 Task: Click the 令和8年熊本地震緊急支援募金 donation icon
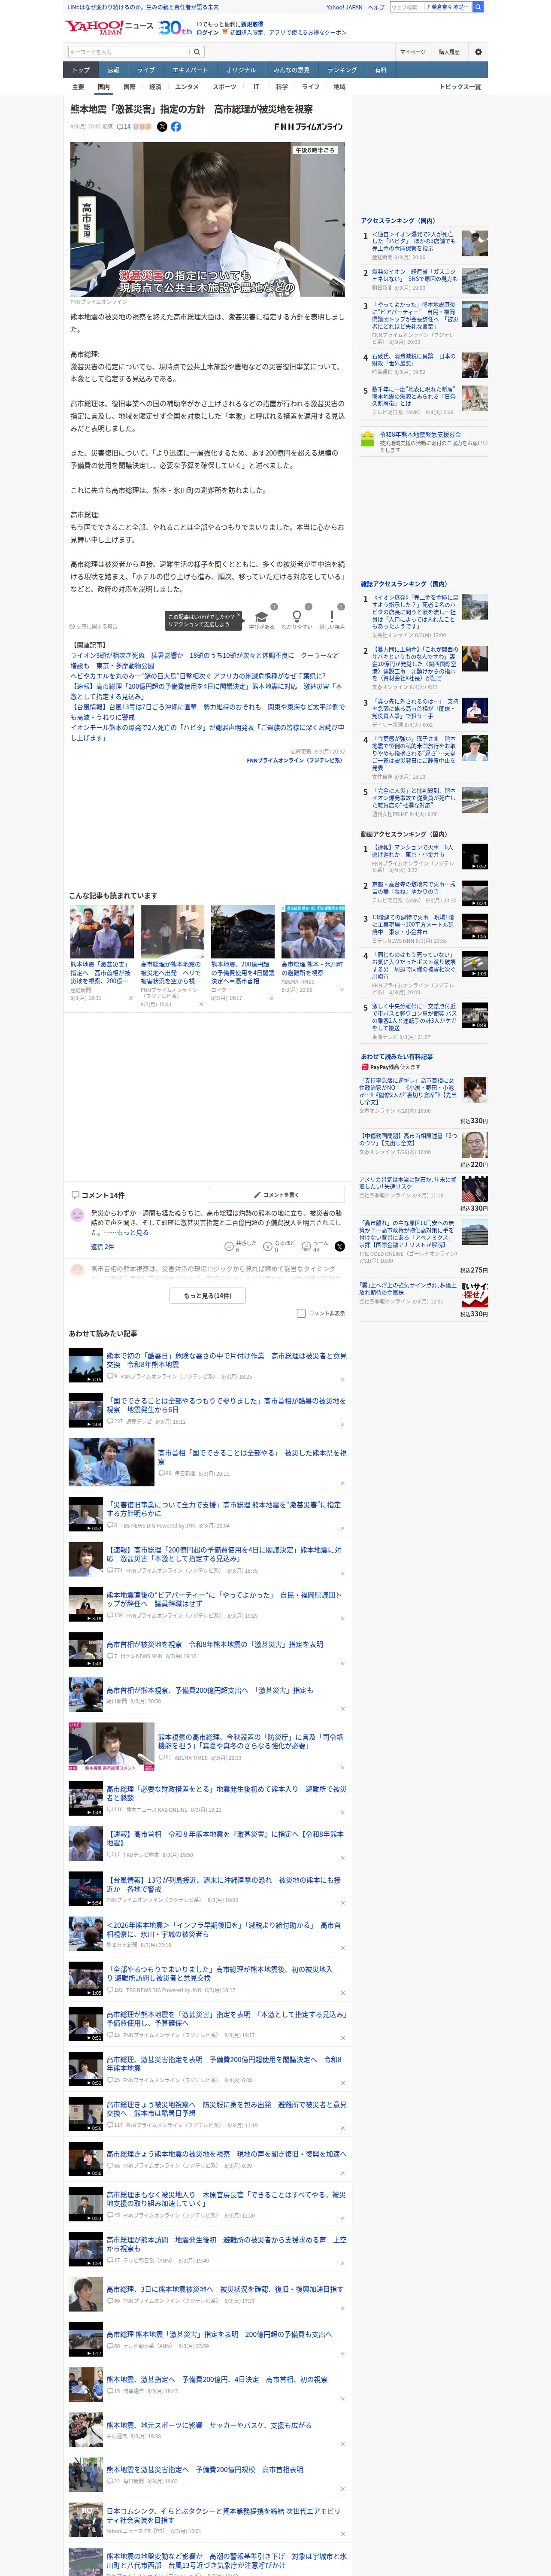[x=368, y=438]
